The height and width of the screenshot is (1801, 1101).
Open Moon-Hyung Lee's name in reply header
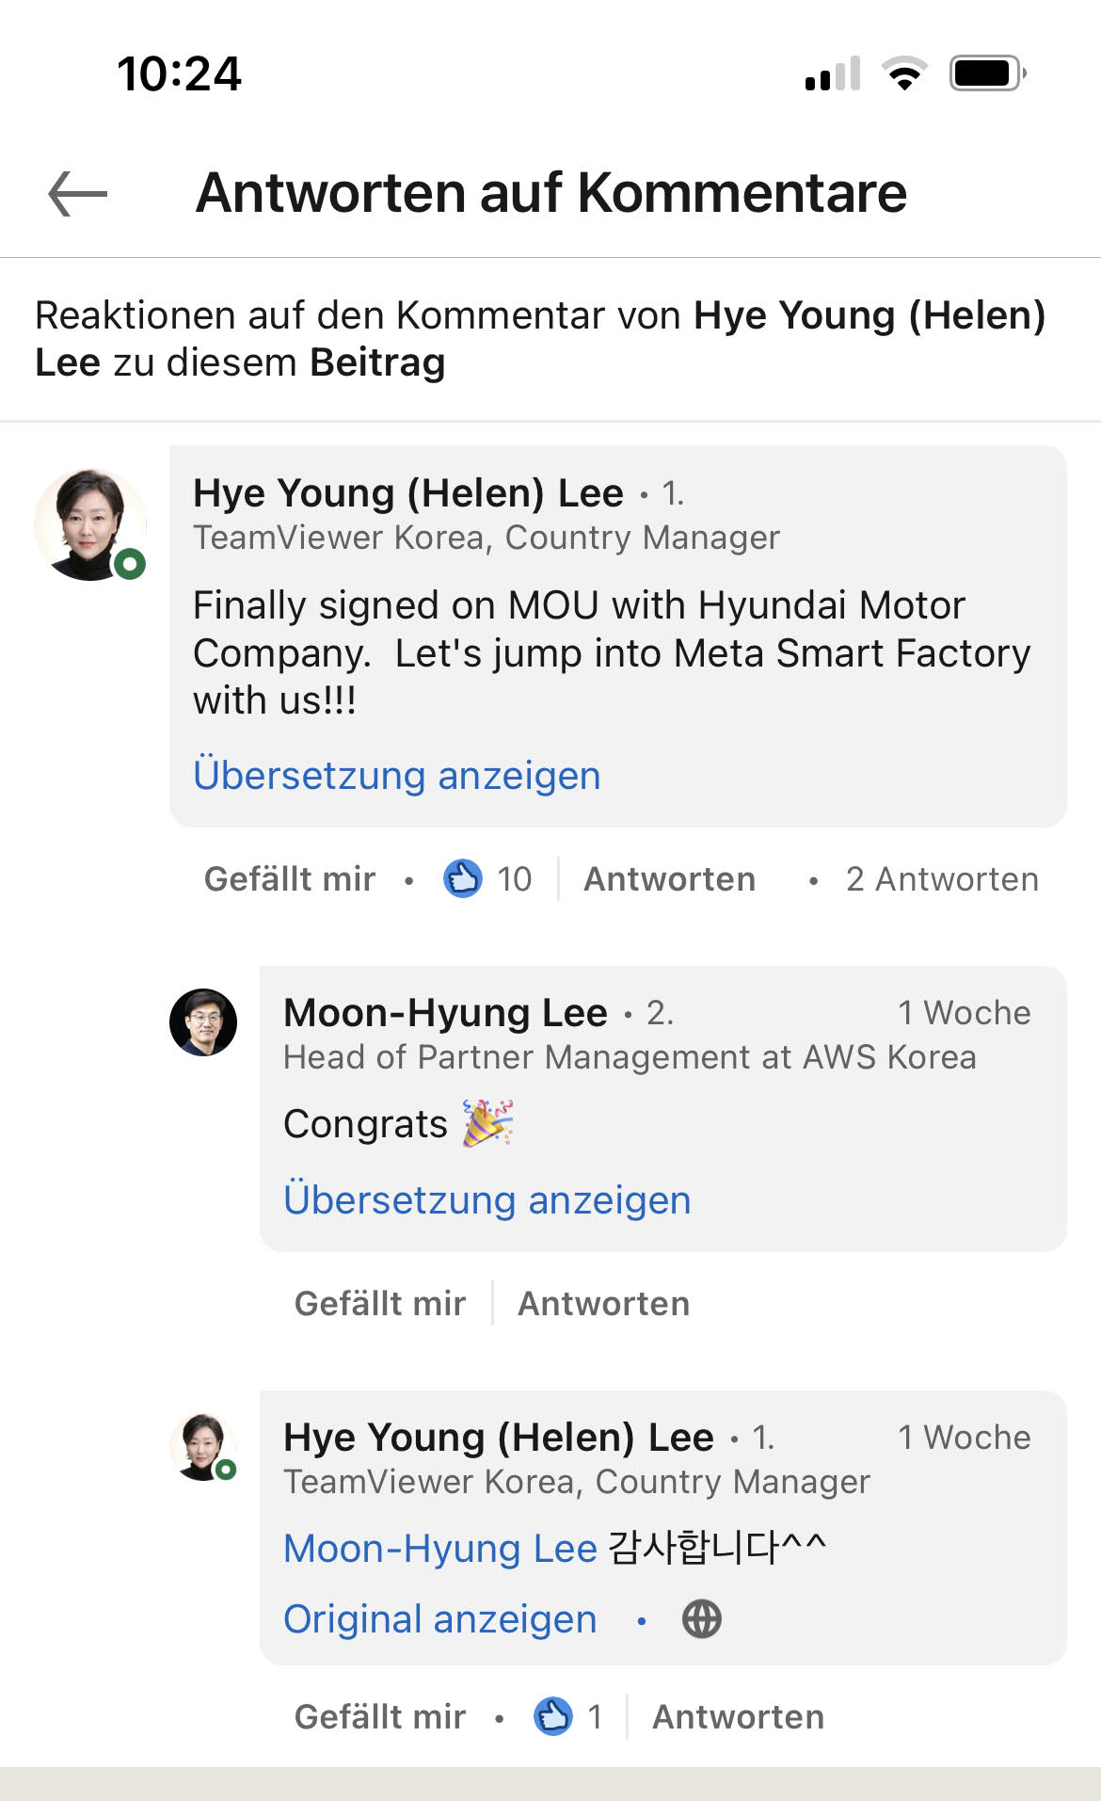point(445,1013)
